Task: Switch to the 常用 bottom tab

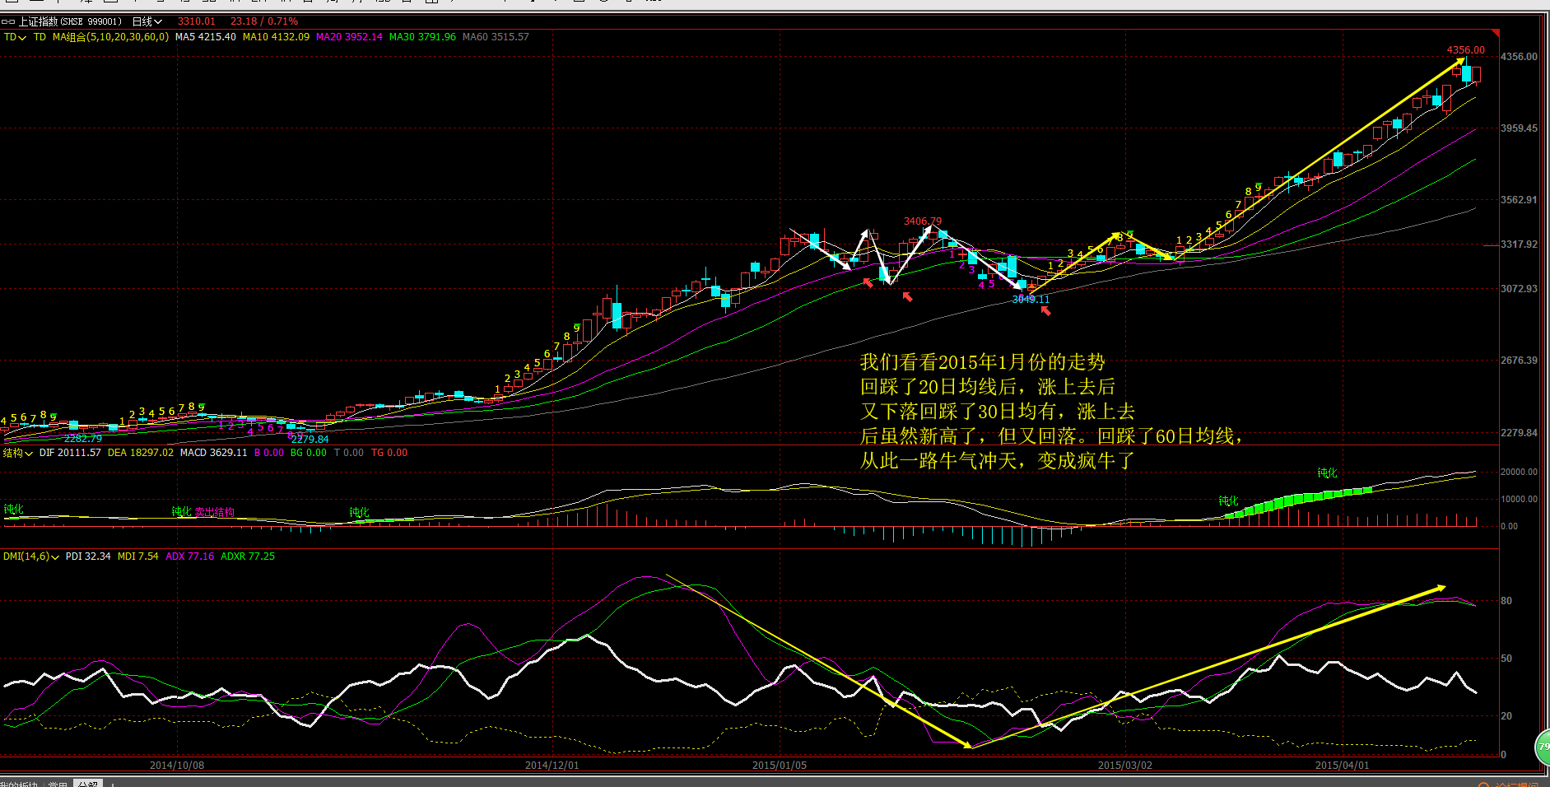Action: coord(58,784)
